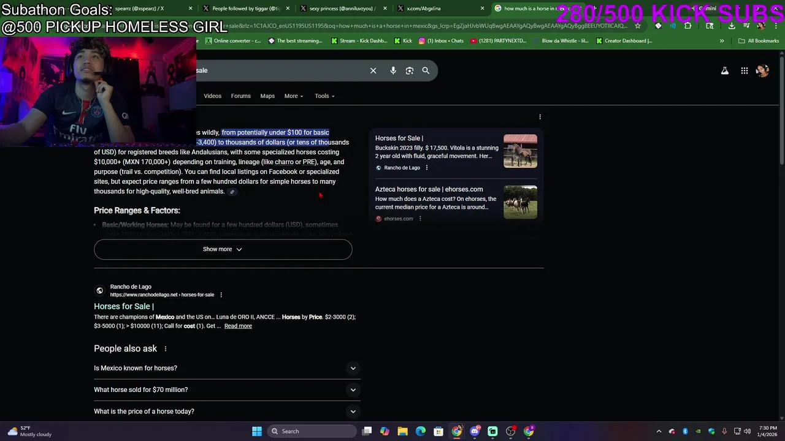785x441 pixels.
Task: Open AI overview three-dot options
Action: tap(540, 116)
